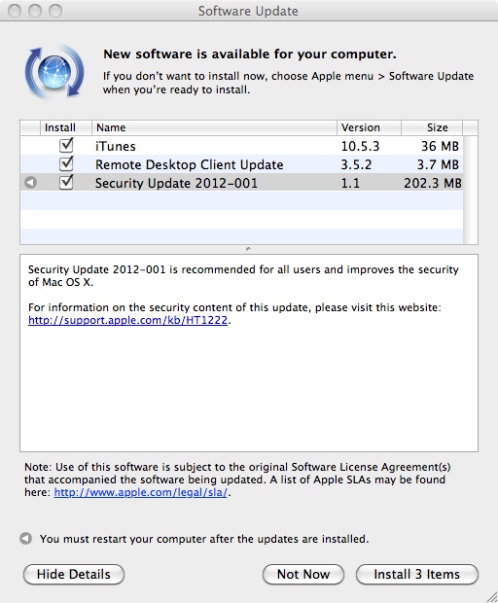The height and width of the screenshot is (603, 498).
Task: Click restart-required icon beside Security Update 2012-001
Action: (30, 182)
